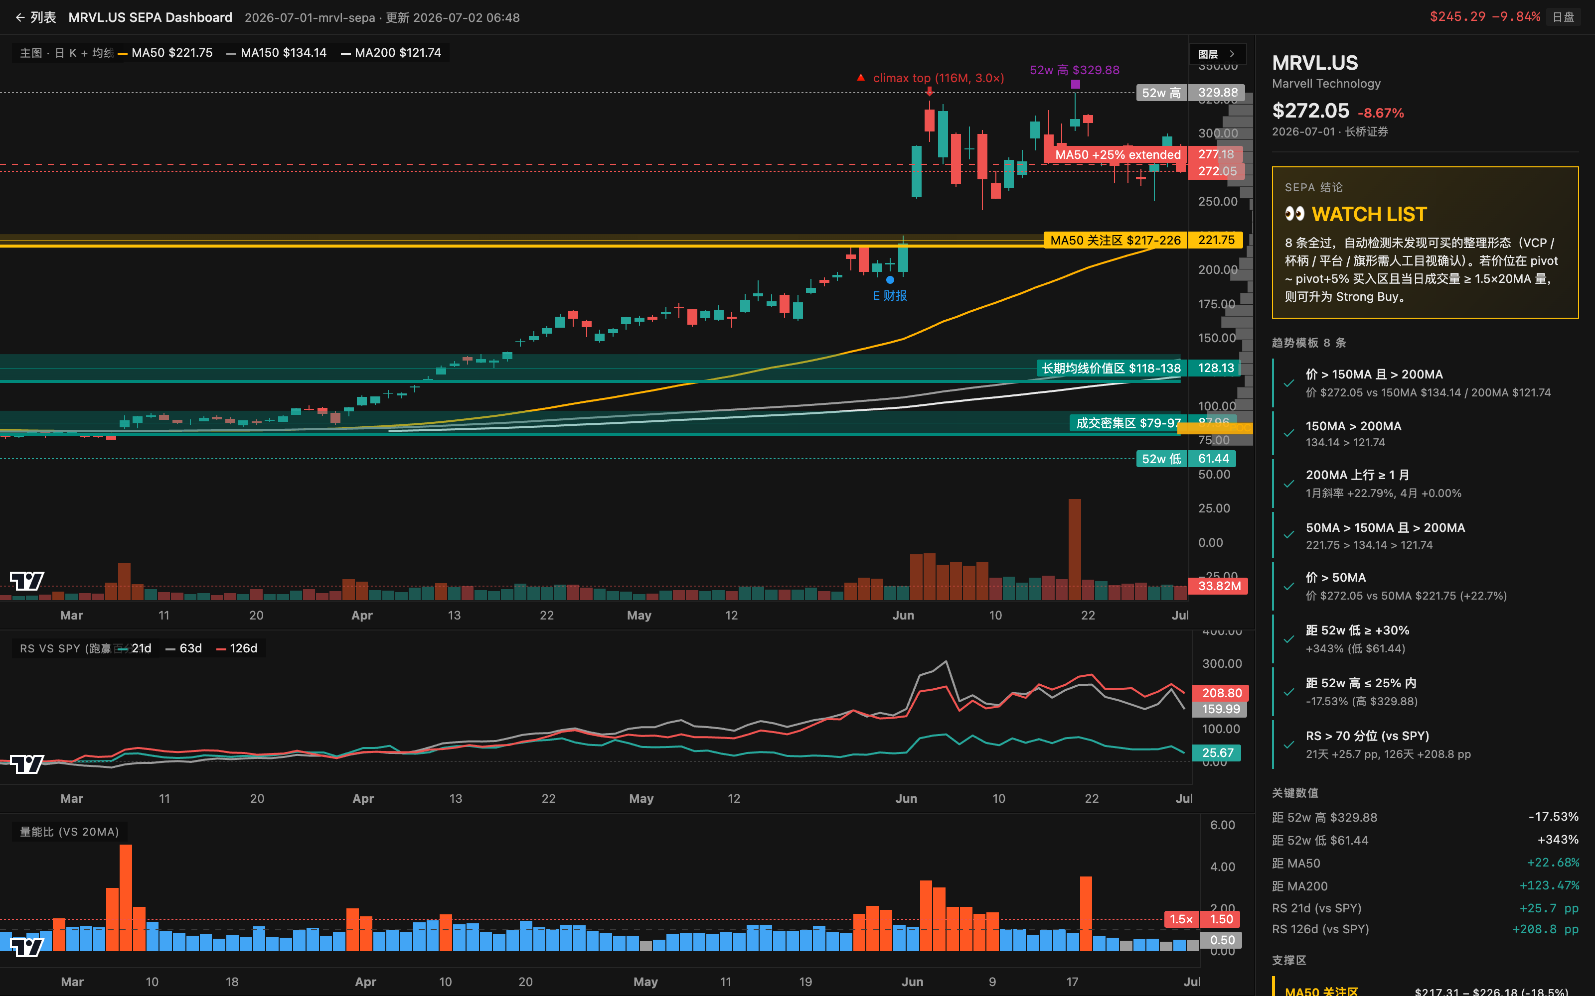Click the 量能比 (VS 20MA) pane title

(69, 831)
